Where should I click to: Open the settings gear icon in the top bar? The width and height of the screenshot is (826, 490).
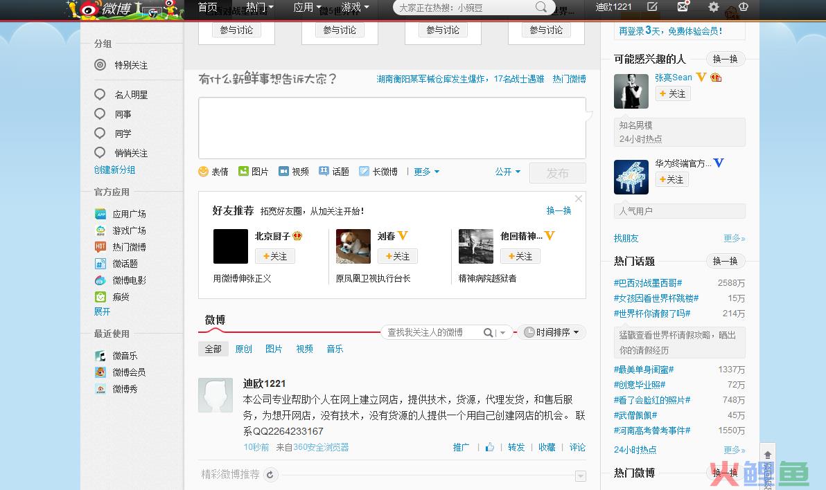coord(713,7)
